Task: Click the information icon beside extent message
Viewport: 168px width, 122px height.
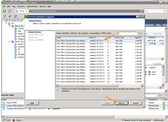Action: tap(58, 90)
